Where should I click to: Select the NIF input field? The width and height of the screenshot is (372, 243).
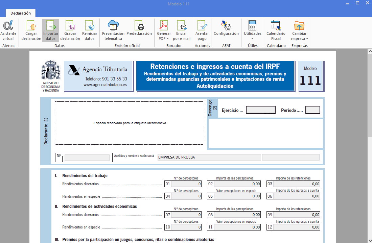point(87,157)
